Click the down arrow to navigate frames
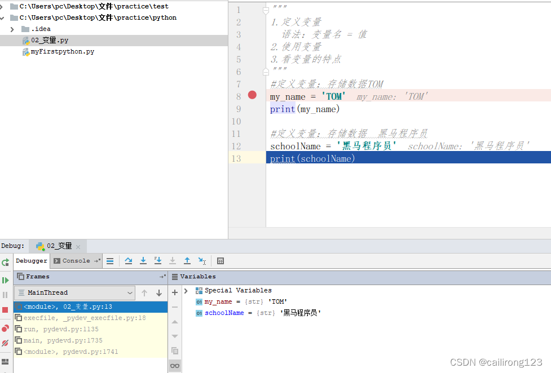This screenshot has width=551, height=373. click(159, 292)
